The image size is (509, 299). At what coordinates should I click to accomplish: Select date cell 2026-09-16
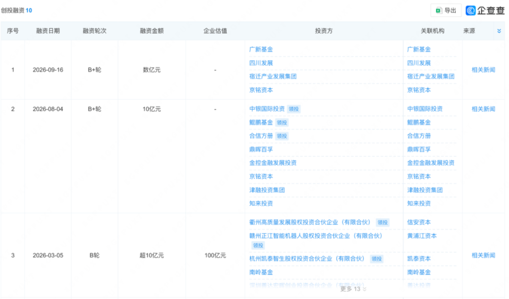pos(48,70)
